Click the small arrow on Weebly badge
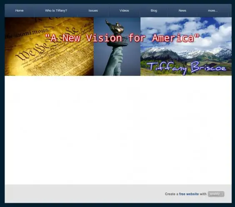This screenshot has height=207, width=235. 222,194
